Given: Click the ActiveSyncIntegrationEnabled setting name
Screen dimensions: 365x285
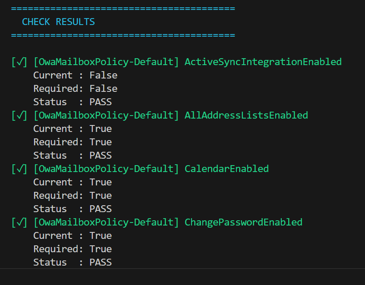Looking at the screenshot, I should (x=263, y=62).
